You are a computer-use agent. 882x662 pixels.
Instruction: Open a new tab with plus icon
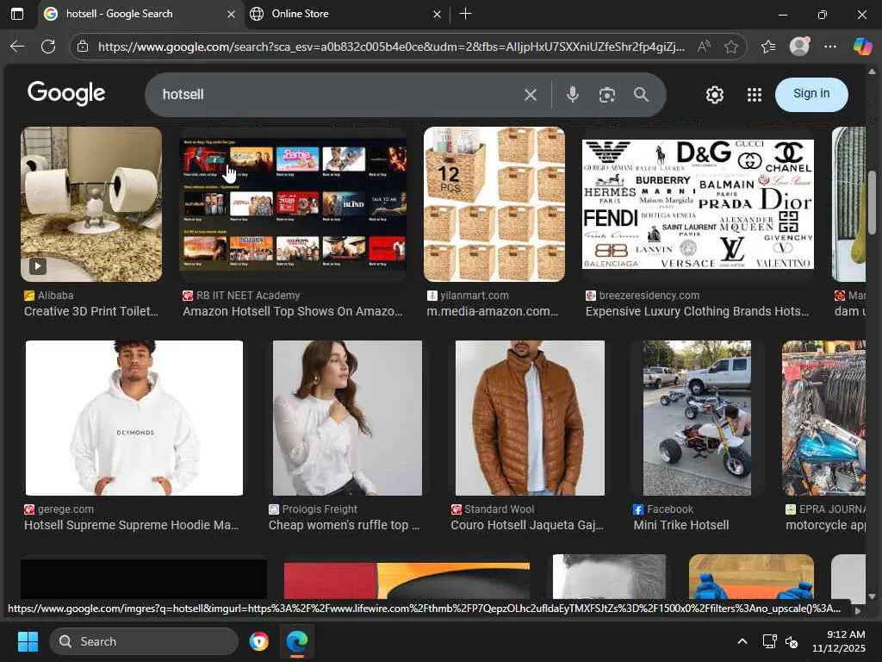[x=465, y=14]
